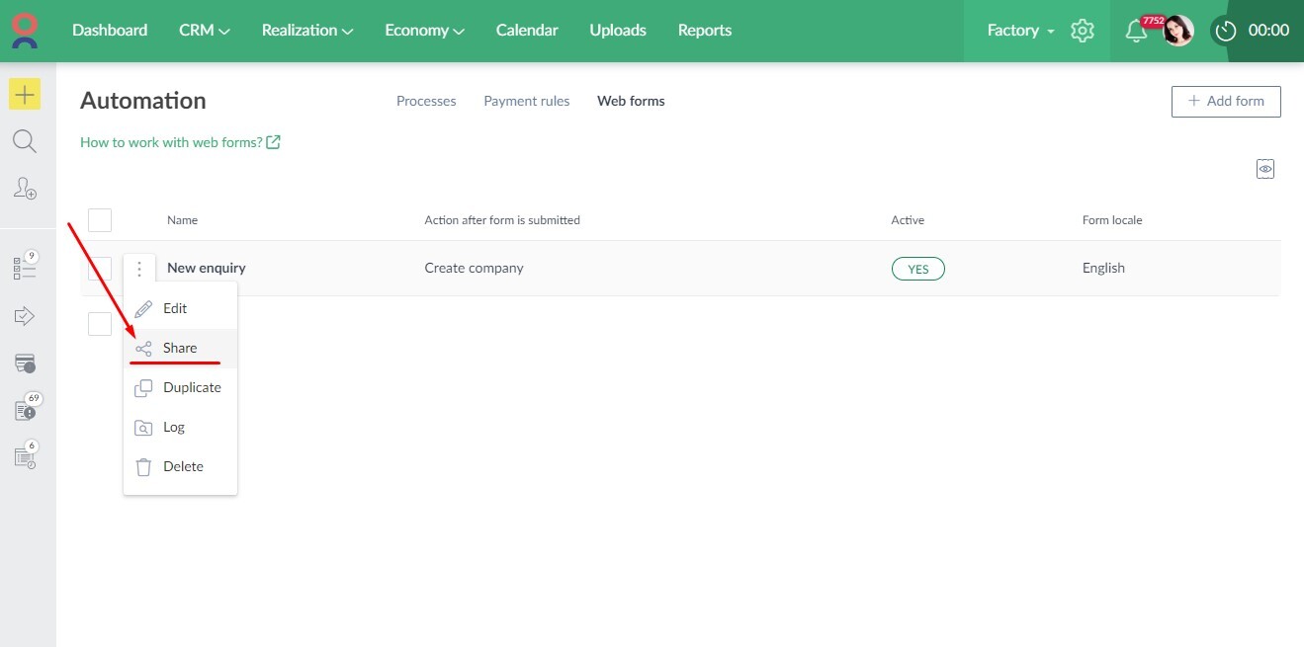Click the add contact sidebar icon
1304x647 pixels.
(25, 188)
